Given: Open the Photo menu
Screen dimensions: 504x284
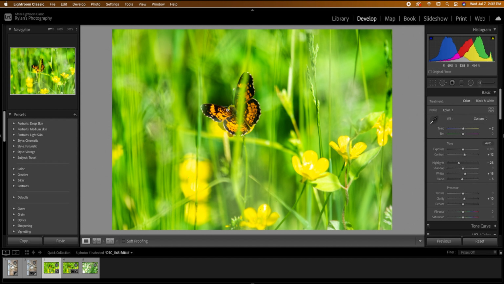Looking at the screenshot, I should pos(95,4).
